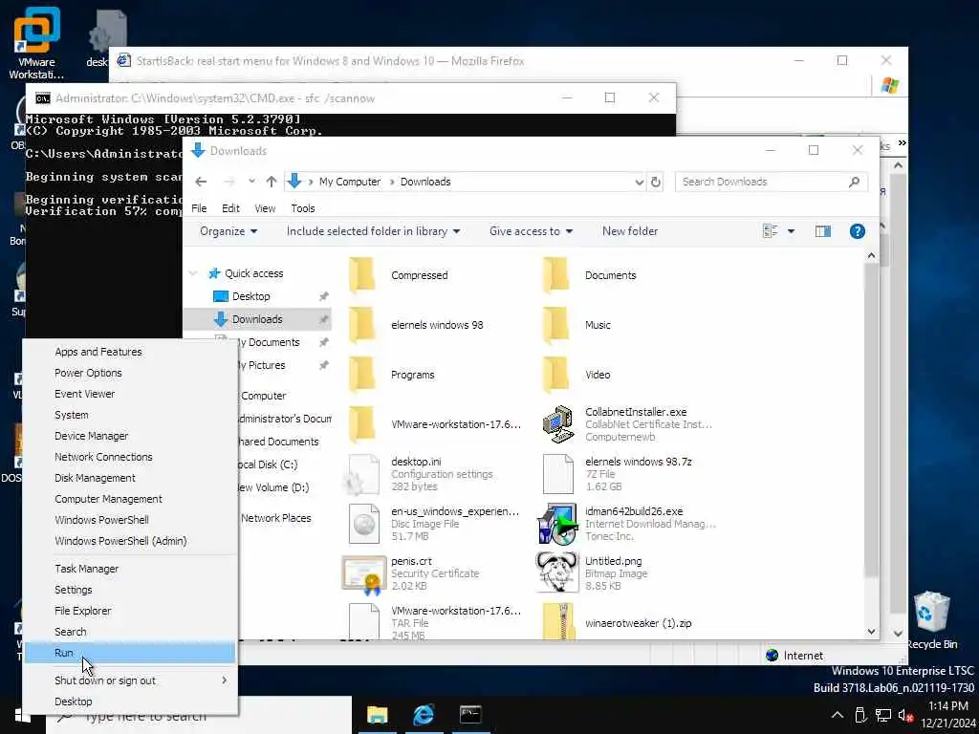This screenshot has height=734, width=979.
Task: Expand the address bar history dropdown
Action: (x=639, y=183)
